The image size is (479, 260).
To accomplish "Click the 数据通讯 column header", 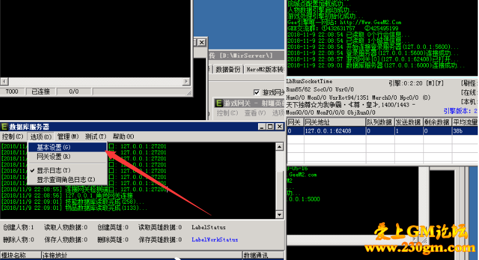I will 263,255.
